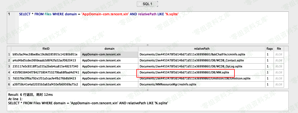Select row number 6 header

[9, 84]
